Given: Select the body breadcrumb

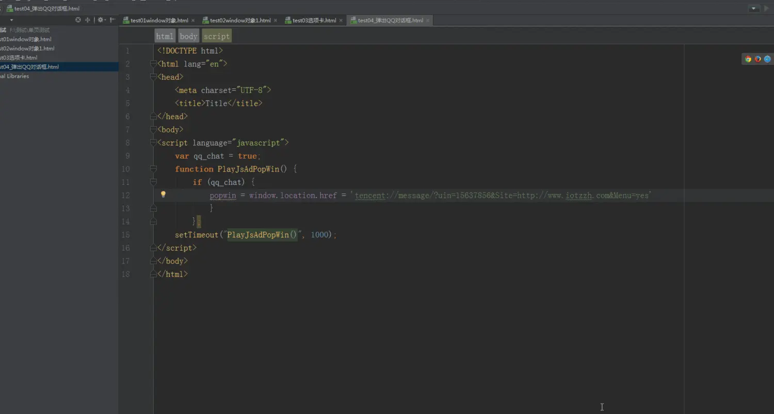Looking at the screenshot, I should pyautogui.click(x=188, y=36).
